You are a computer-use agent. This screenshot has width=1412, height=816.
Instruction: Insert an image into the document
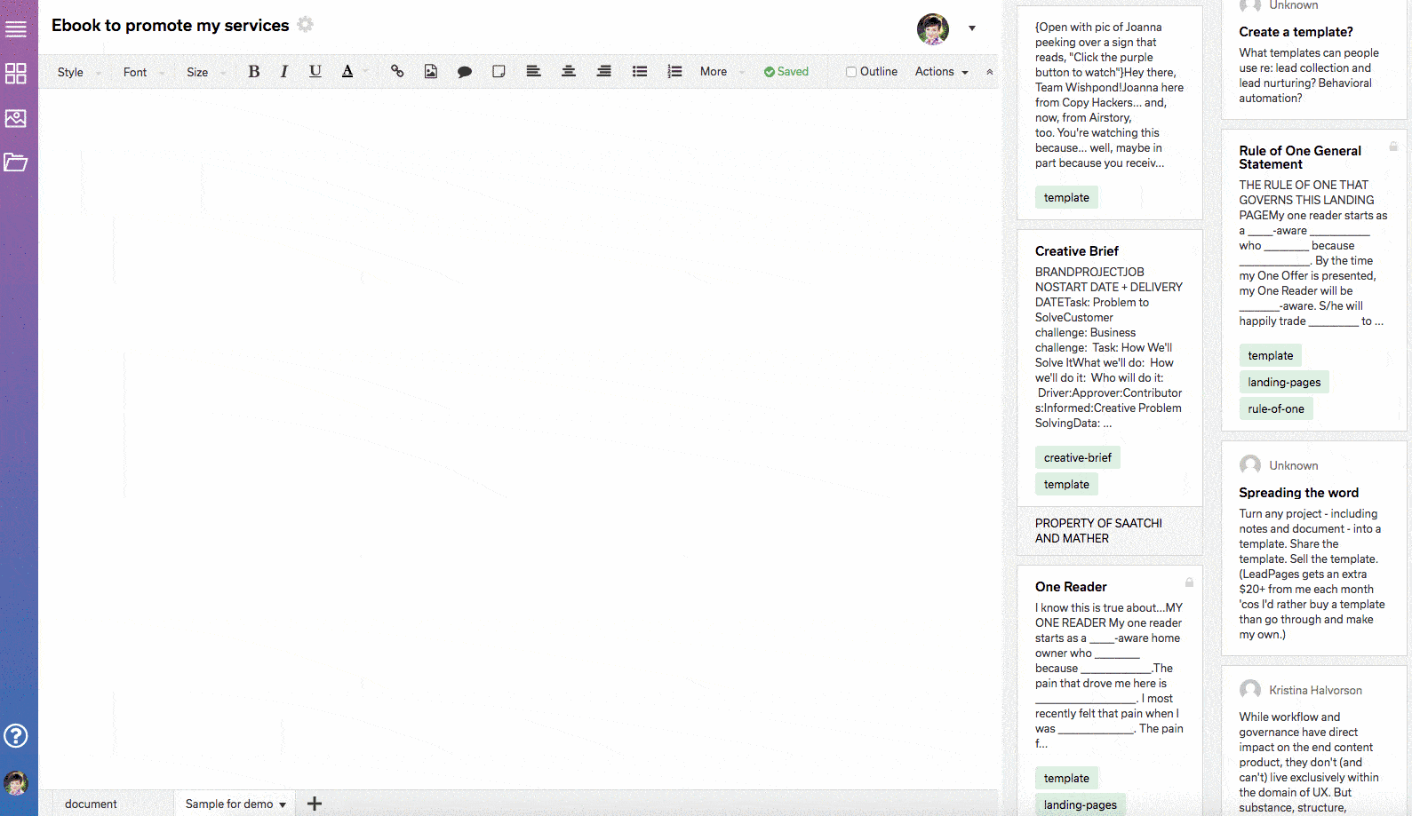coord(431,72)
